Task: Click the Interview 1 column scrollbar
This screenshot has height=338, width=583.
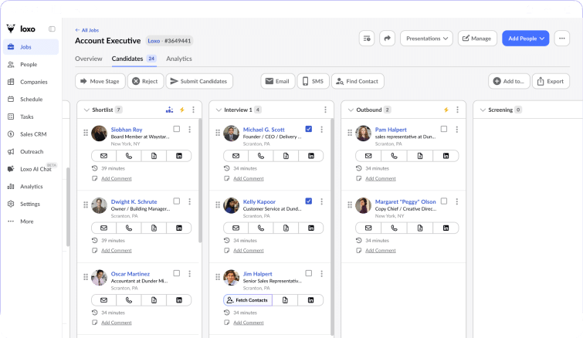Action: pos(332,227)
